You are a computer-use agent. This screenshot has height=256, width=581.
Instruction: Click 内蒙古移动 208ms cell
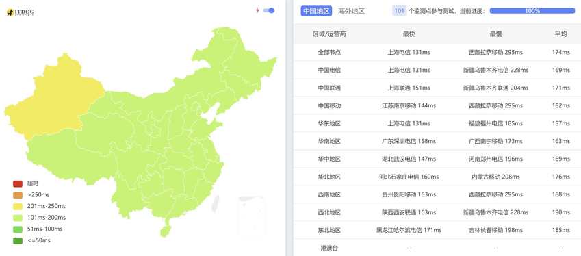[x=495, y=177]
